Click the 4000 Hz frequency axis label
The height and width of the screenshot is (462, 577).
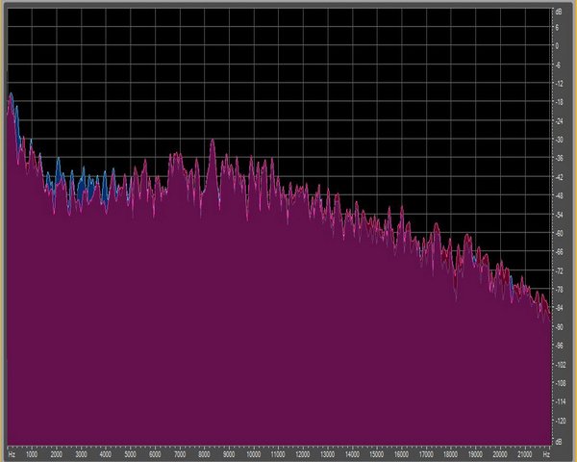pos(106,454)
